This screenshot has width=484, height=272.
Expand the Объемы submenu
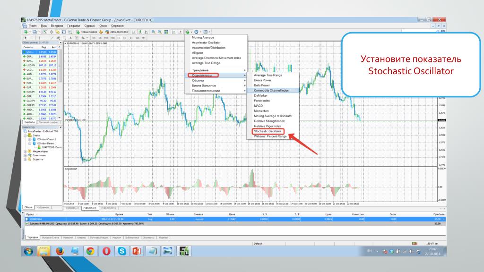point(216,80)
